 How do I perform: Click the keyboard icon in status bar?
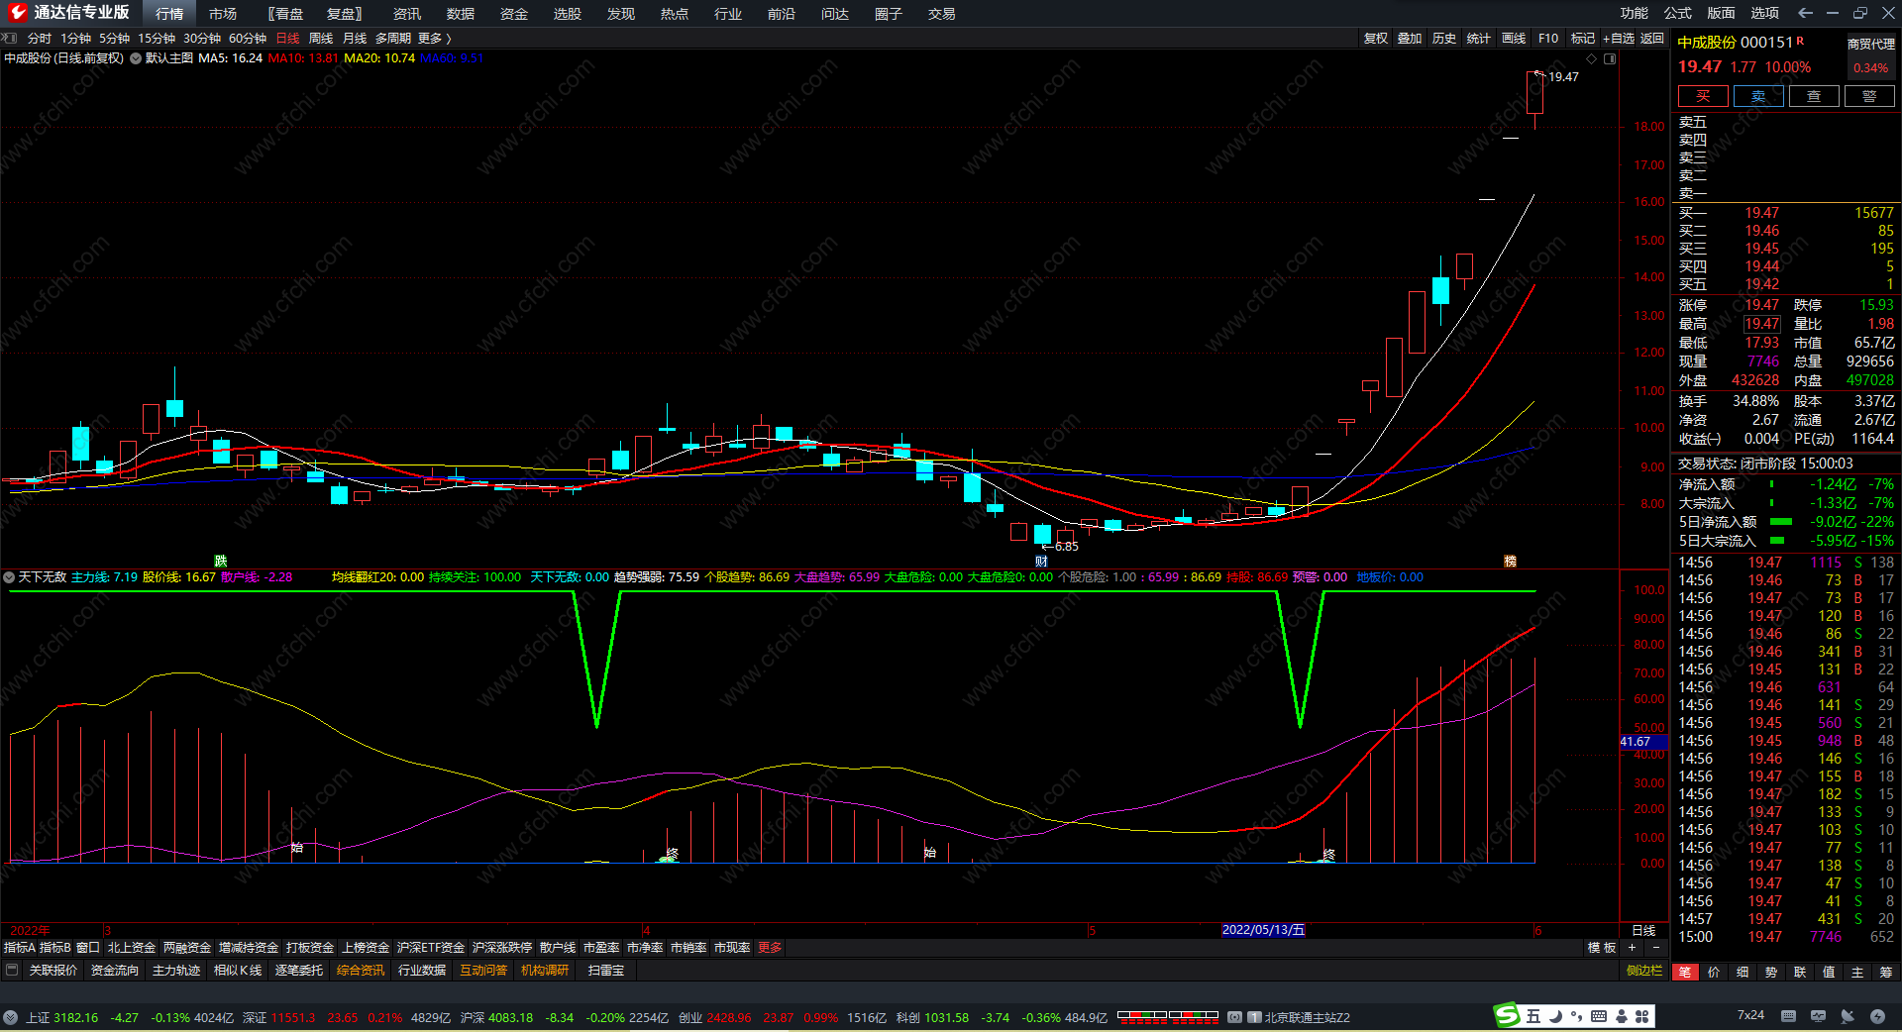1788,1016
